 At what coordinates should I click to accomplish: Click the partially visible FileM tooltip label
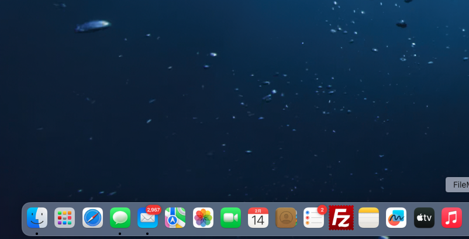click(x=458, y=185)
